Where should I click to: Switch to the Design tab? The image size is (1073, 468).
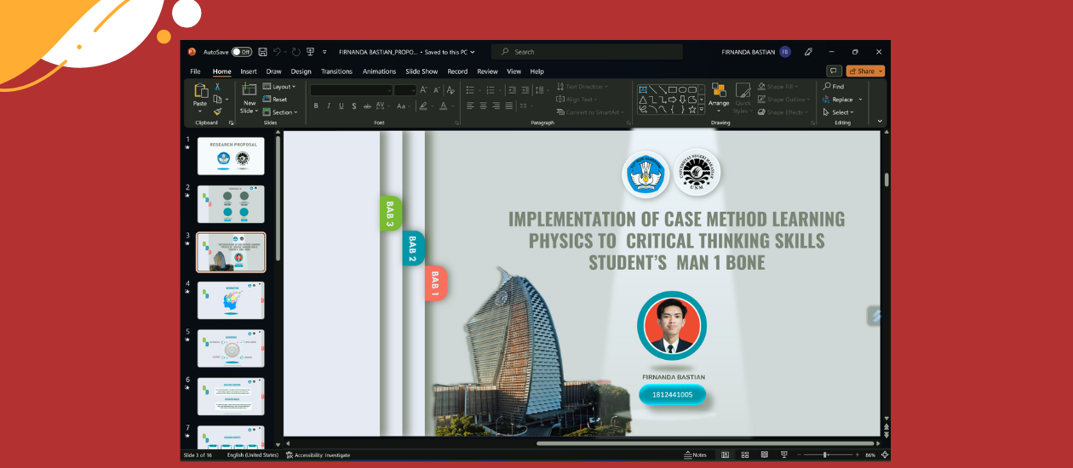point(301,71)
